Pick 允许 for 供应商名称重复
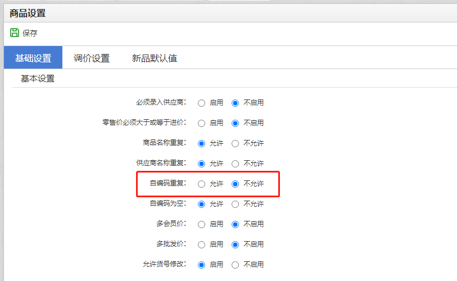The height and width of the screenshot is (281, 457). [x=201, y=164]
